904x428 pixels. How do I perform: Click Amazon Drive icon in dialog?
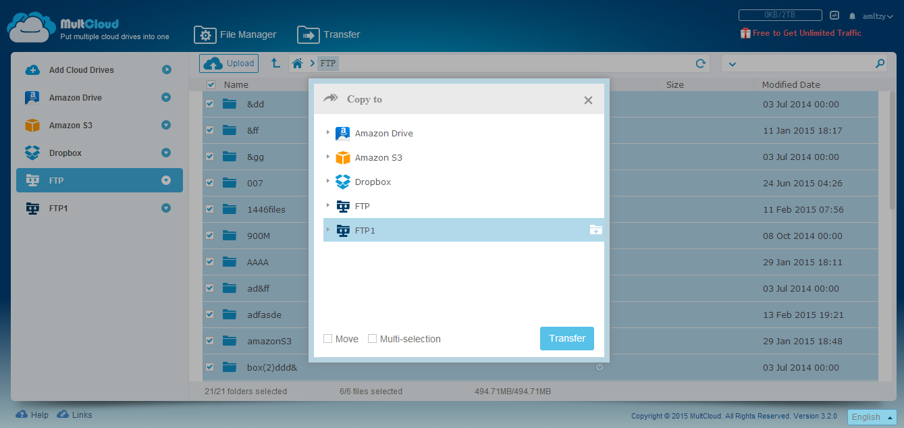[343, 133]
